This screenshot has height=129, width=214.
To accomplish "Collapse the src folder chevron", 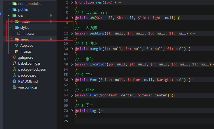I will tap(9, 15).
